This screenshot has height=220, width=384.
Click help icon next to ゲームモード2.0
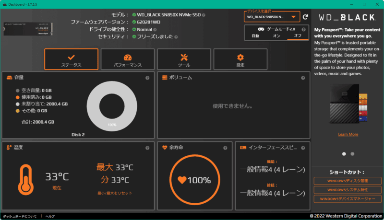(x=303, y=29)
